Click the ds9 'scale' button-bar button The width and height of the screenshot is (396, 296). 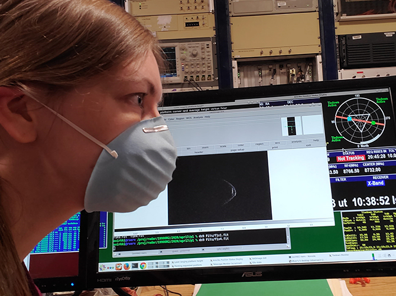click(x=223, y=146)
